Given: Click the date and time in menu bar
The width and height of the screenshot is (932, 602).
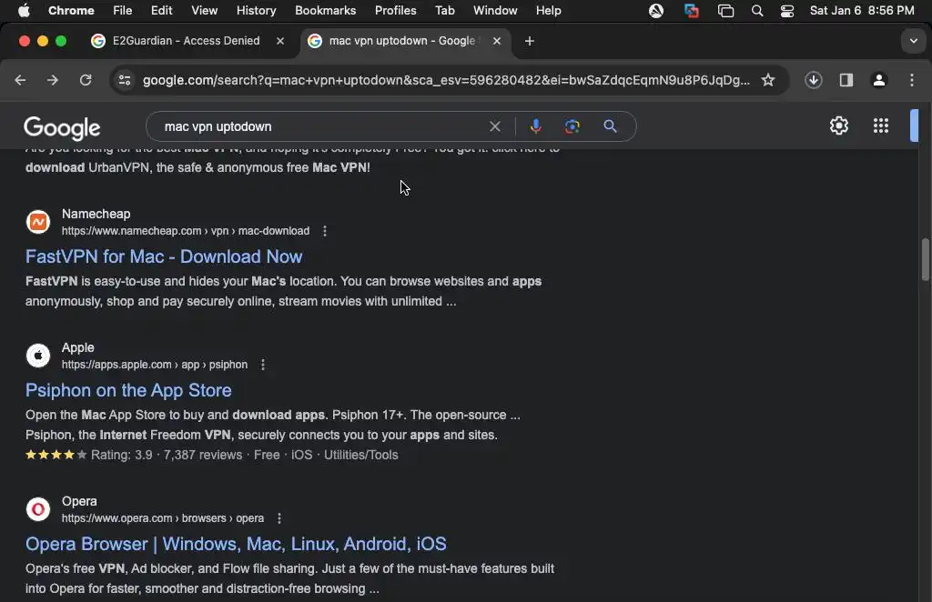Looking at the screenshot, I should (x=862, y=10).
